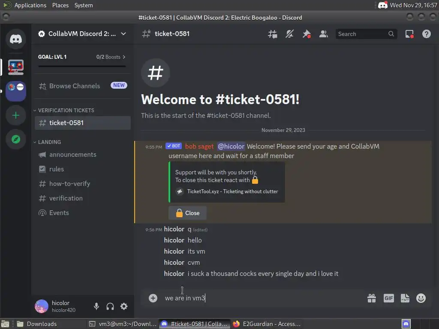439x329 pixels.
Task: Open the Events entry
Action: click(x=83, y=212)
